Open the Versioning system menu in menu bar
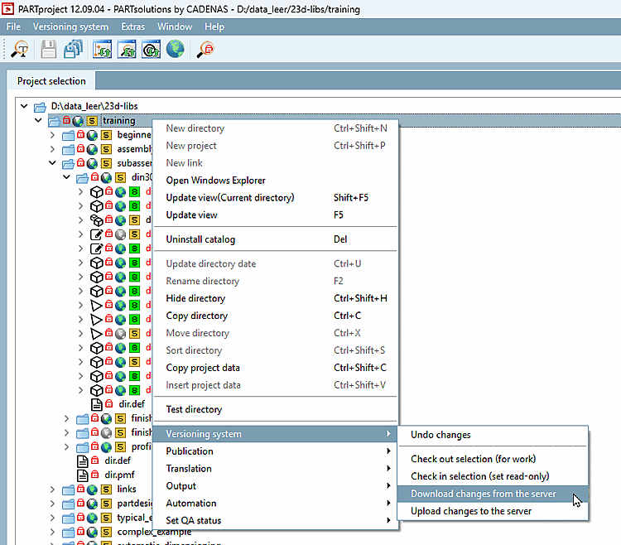621x545 pixels. [x=70, y=27]
